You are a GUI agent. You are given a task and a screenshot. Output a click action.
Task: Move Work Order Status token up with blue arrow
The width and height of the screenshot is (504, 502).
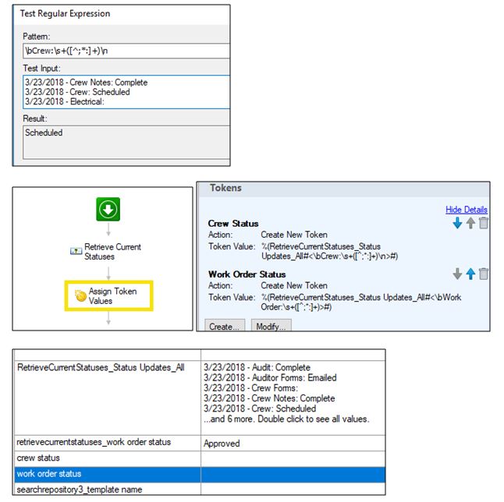(x=470, y=274)
